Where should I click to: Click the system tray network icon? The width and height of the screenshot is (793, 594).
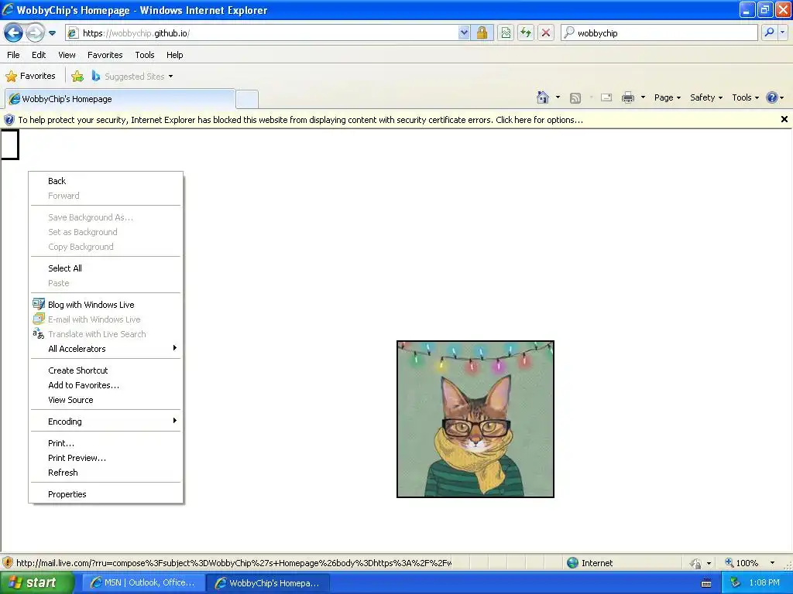tap(736, 583)
